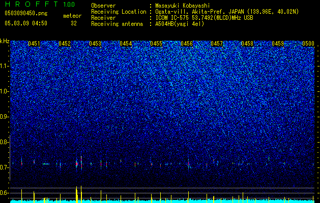
Task: Click the 'meteor' count label
Action: [x=72, y=16]
